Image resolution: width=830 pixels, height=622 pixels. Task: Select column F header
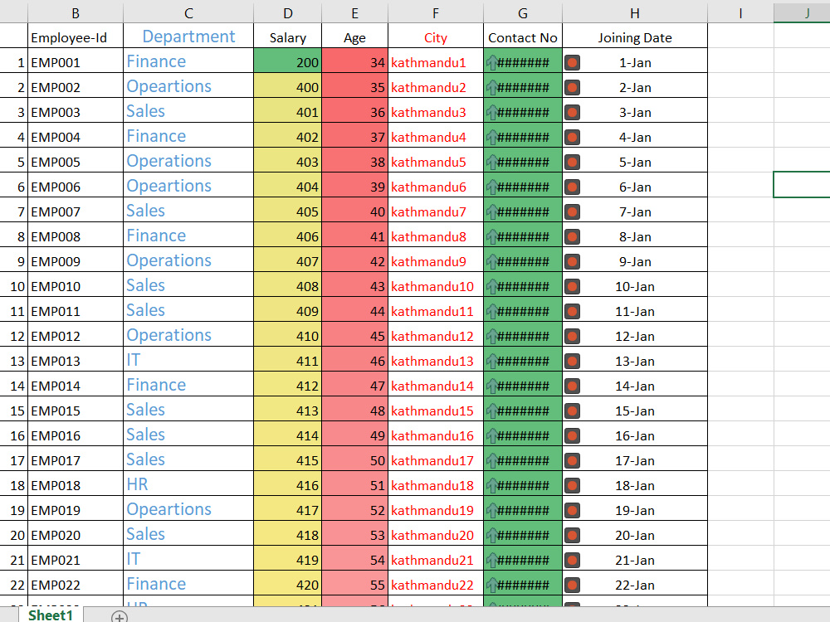(436, 13)
